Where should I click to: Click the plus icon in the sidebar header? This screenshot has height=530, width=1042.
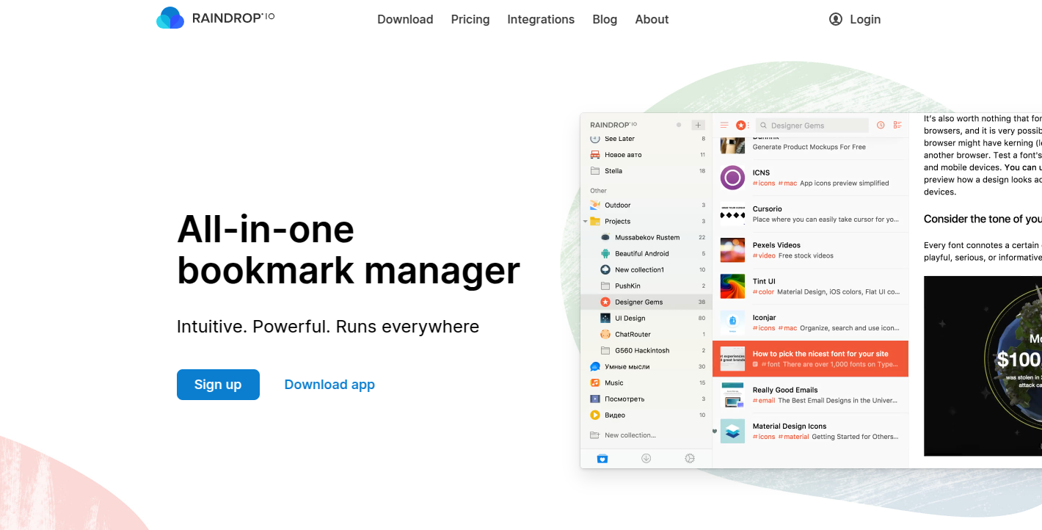[698, 126]
